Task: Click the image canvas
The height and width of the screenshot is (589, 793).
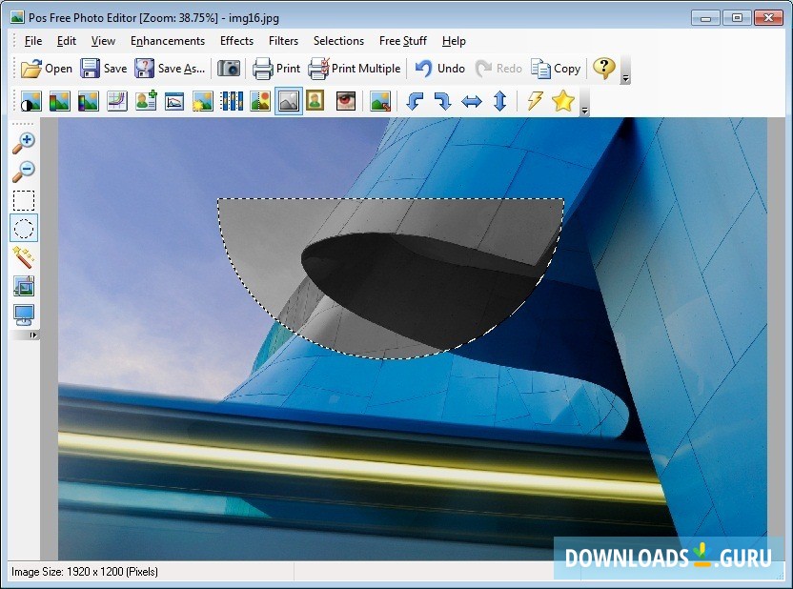Action: tap(412, 338)
